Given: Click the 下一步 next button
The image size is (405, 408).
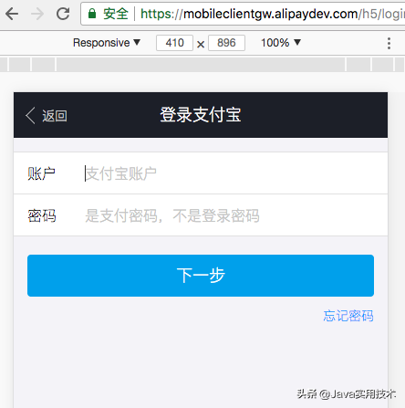Looking at the screenshot, I should tap(201, 276).
